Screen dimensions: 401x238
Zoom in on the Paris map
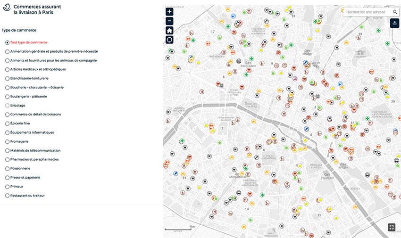(170, 12)
